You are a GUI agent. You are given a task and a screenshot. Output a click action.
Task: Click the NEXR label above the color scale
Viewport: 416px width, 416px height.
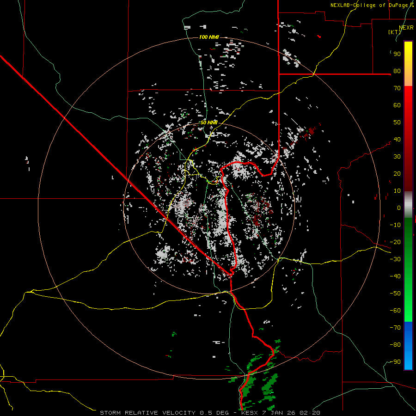pos(406,28)
